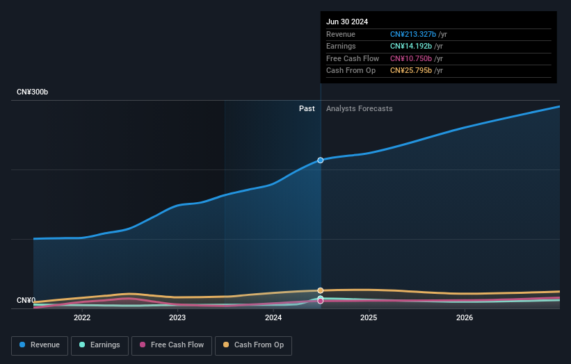This screenshot has width=571, height=364.
Task: Click the CN¥300b y-axis label
Action: pyautogui.click(x=33, y=92)
